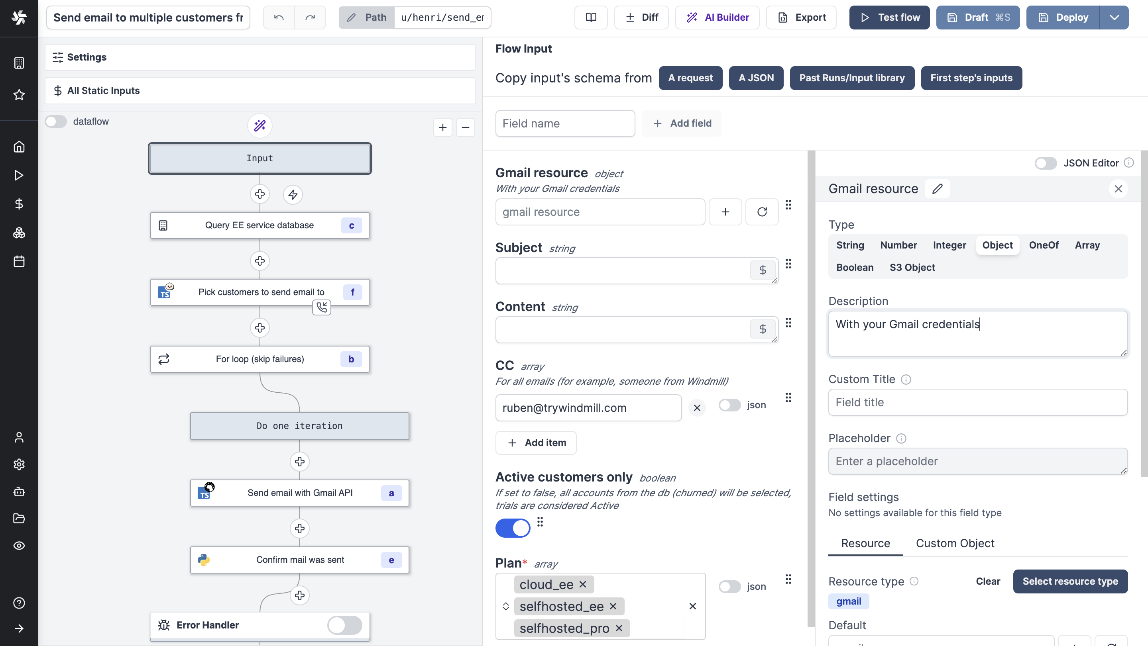Open the documentation book icon
Viewport: 1148px width, 646px height.
590,18
